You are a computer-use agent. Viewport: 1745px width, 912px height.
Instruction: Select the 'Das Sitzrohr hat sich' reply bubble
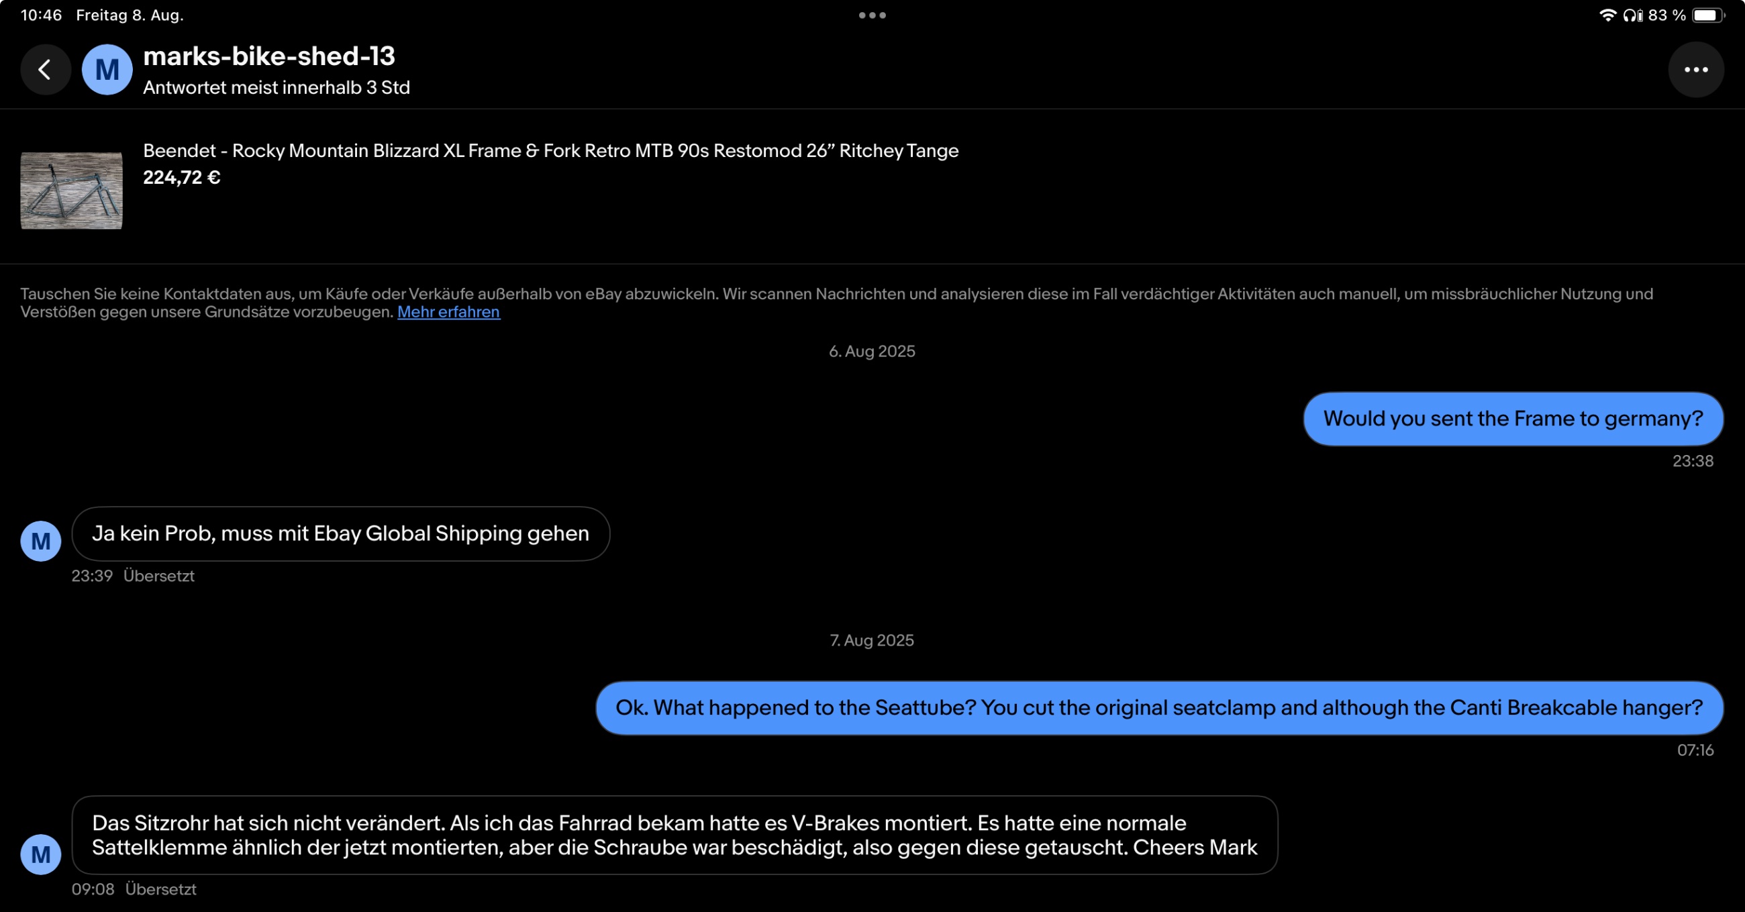click(674, 835)
